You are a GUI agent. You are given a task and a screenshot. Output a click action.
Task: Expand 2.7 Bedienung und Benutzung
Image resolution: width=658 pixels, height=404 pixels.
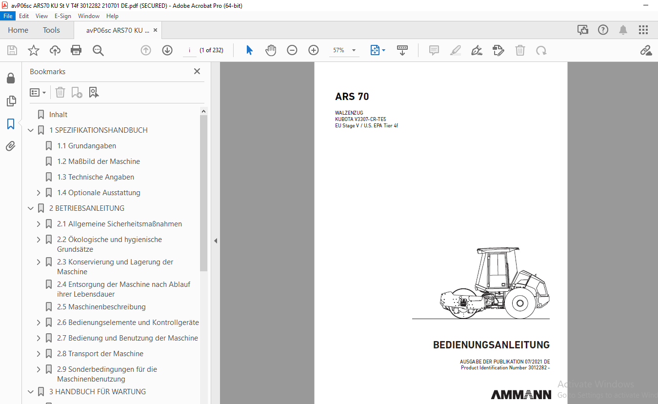click(39, 338)
